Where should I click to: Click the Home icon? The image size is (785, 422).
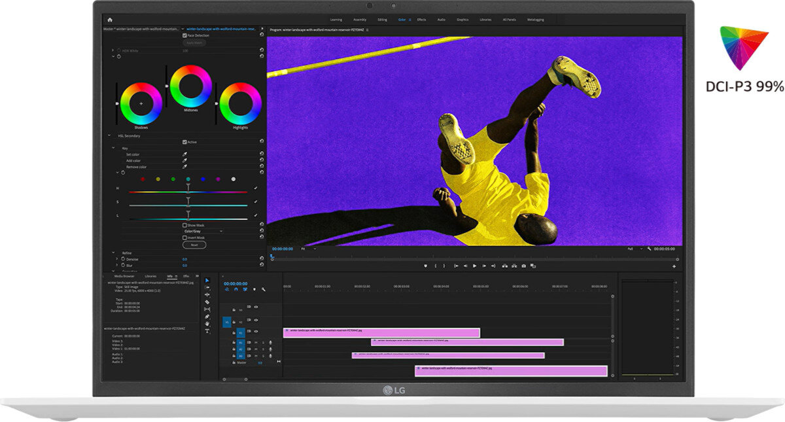110,20
